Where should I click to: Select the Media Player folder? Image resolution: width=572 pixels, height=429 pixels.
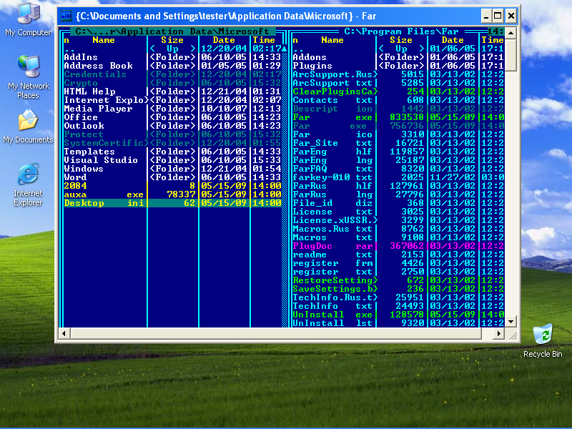[x=172, y=109]
